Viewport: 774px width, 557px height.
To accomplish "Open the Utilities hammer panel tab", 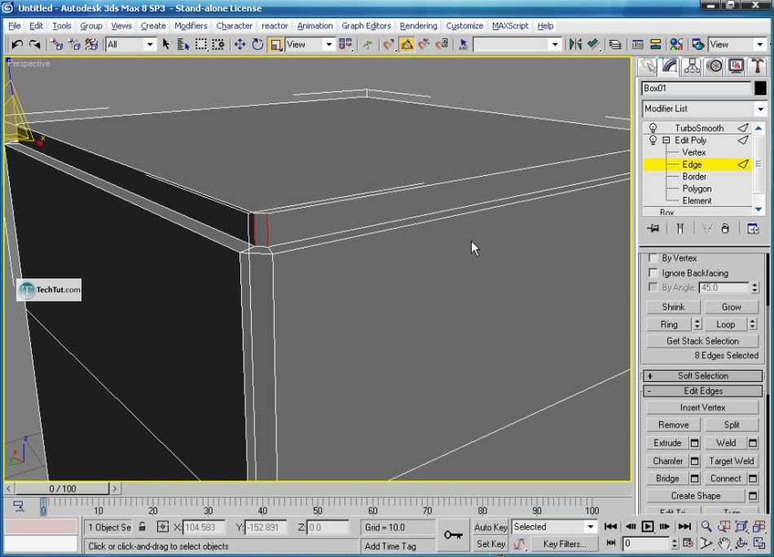I will pyautogui.click(x=757, y=66).
